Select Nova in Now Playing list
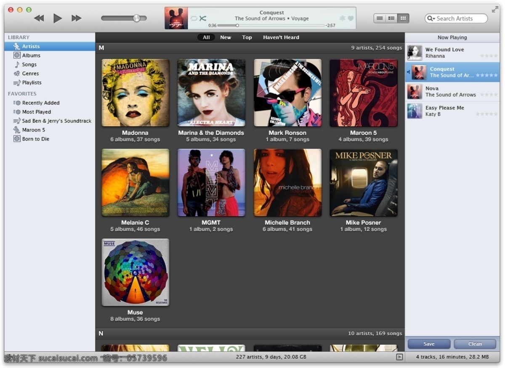 452,91
